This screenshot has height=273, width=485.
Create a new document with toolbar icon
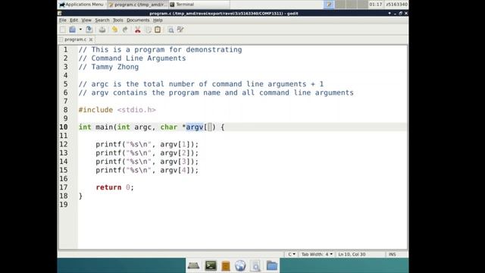[x=63, y=30]
